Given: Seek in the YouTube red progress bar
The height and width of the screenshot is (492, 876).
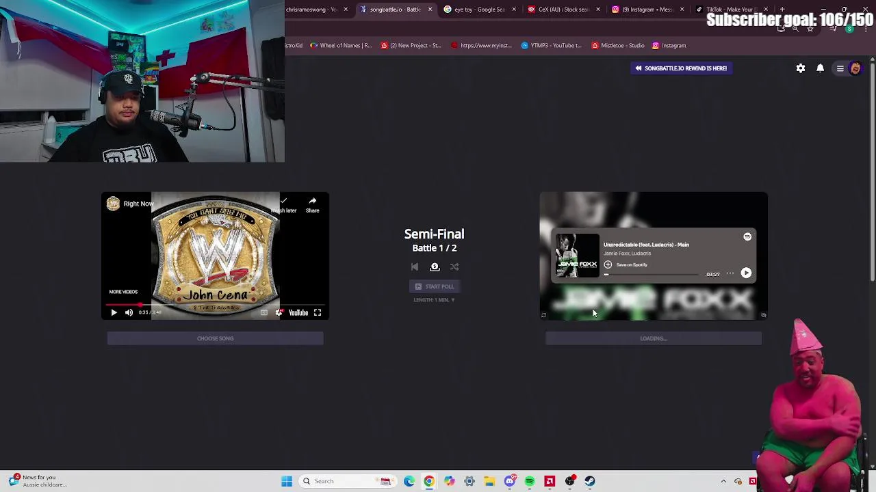Looking at the screenshot, I should (216, 304).
